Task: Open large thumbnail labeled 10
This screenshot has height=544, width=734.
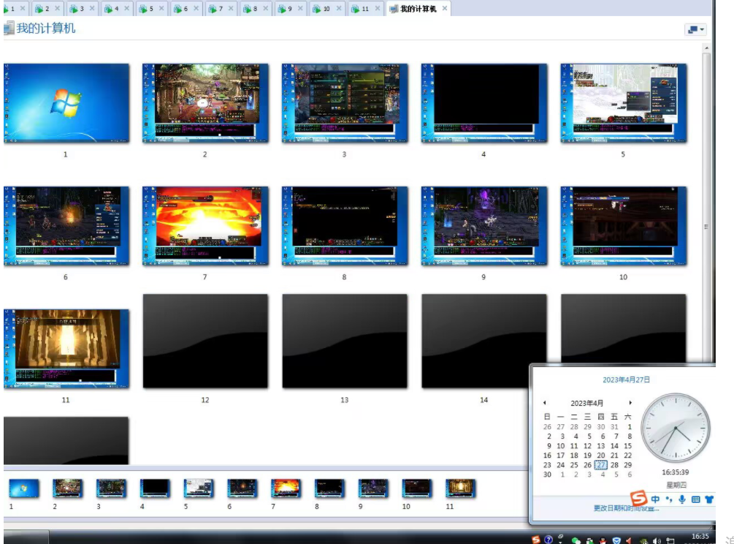Action: coord(624,226)
